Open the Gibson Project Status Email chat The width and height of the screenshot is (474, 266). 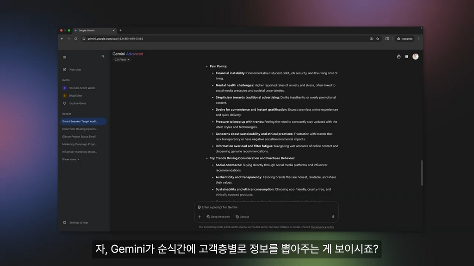coord(79,137)
